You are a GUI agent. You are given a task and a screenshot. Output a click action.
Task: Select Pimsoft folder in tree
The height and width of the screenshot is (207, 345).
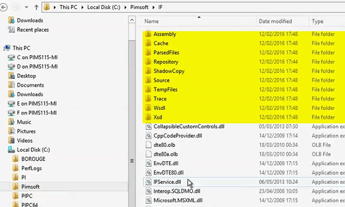pos(30,187)
